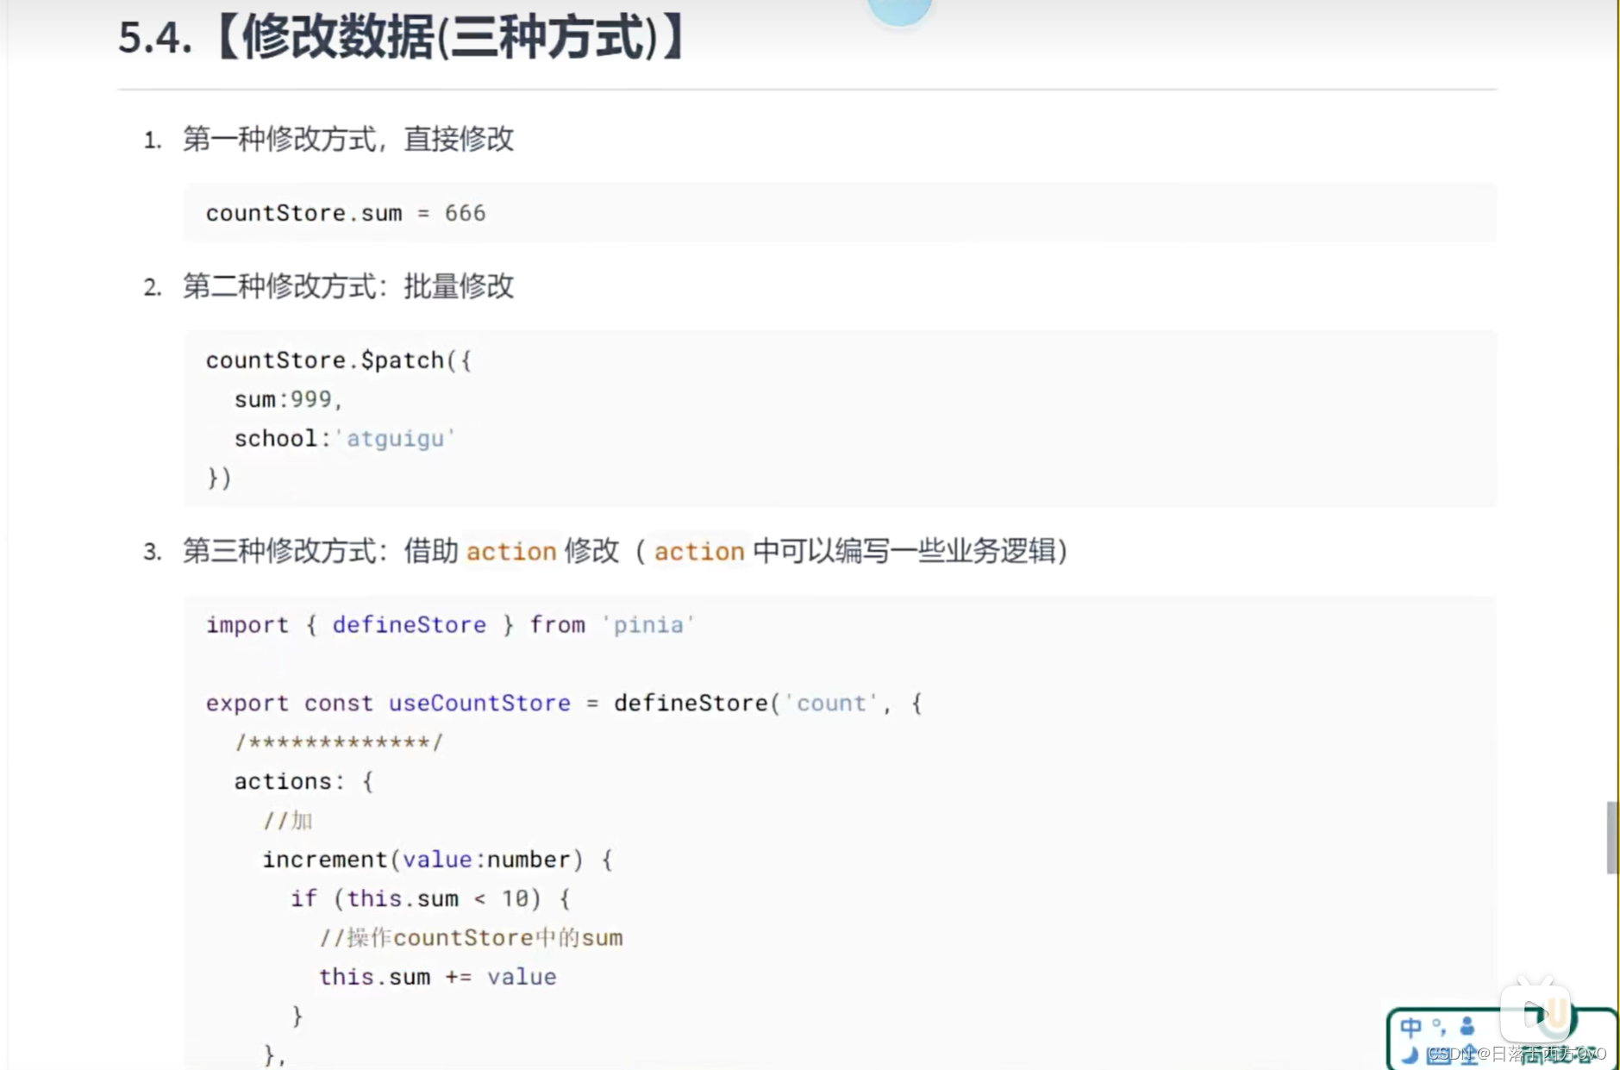Viewport: 1620px width, 1070px height.
Task: Click the first orange action keyword
Action: pos(511,551)
